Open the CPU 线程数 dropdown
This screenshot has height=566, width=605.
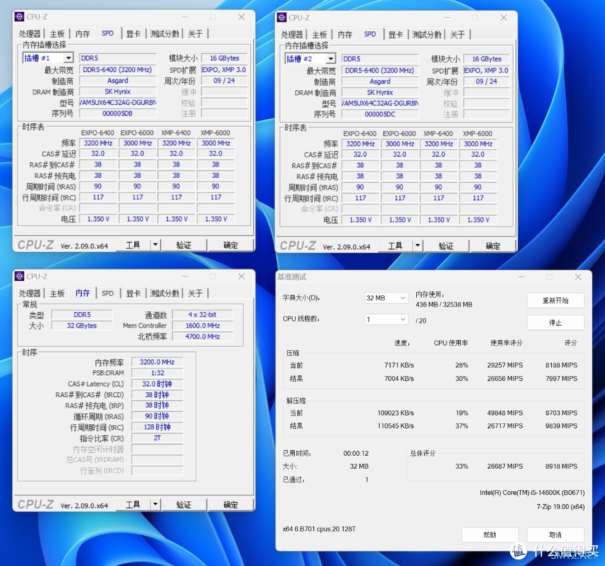click(386, 319)
